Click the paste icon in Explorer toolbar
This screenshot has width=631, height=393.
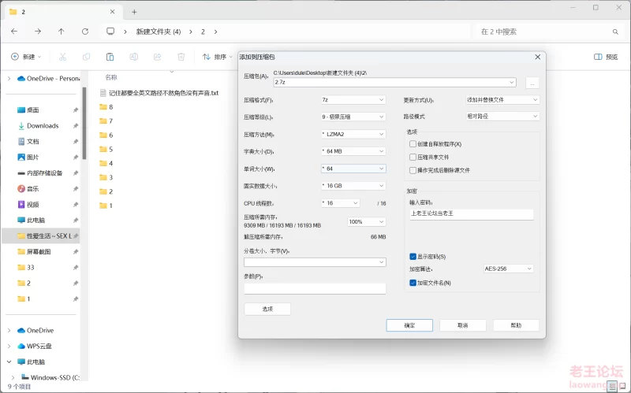pyautogui.click(x=110, y=57)
